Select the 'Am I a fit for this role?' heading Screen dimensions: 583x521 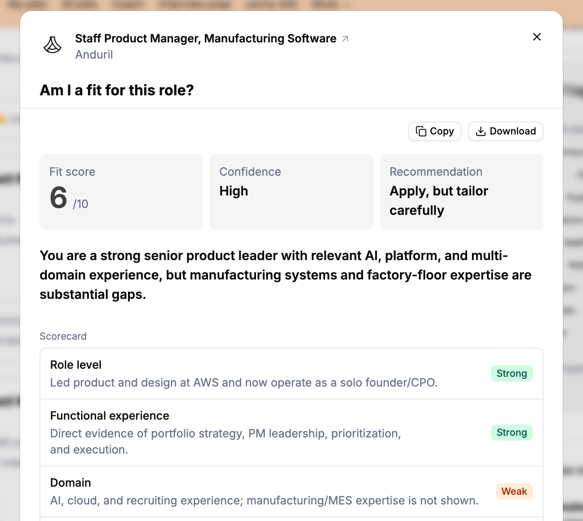117,90
